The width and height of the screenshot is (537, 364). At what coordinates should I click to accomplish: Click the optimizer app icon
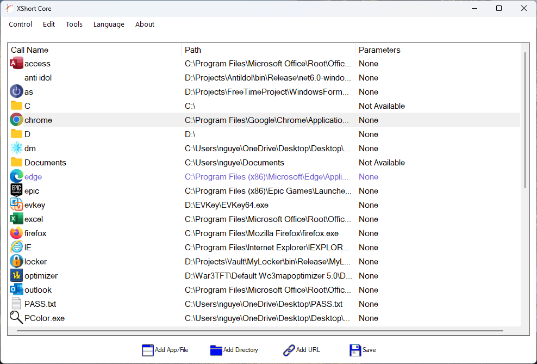[16, 275]
